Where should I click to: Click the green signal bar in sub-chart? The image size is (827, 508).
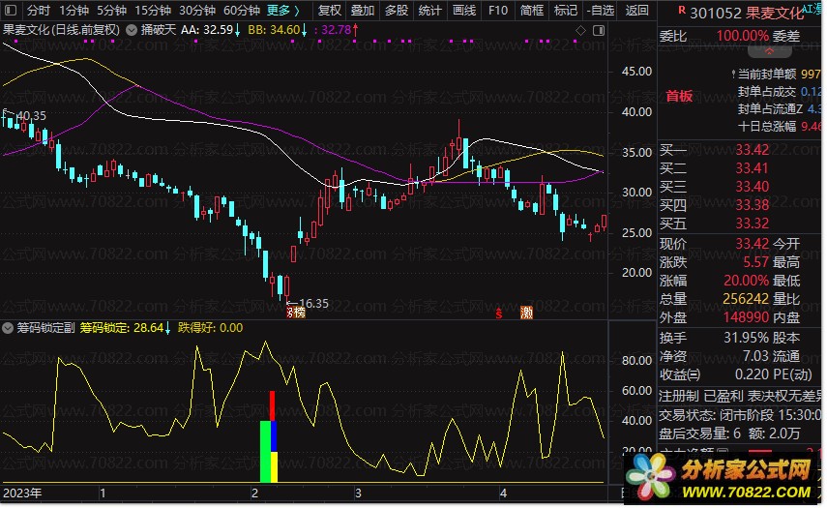click(x=265, y=452)
